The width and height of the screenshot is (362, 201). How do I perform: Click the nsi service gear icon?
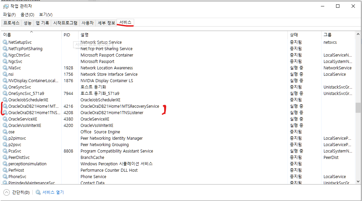5,74
